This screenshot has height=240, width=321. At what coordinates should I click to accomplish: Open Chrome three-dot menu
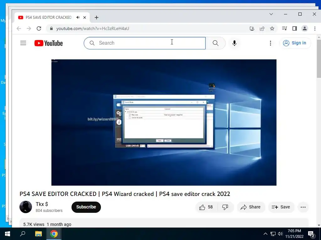pos(315,28)
